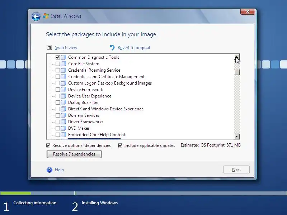The image size is (287, 215).
Task: Toggle Resolve optional dependencies checkbox
Action: click(48, 145)
